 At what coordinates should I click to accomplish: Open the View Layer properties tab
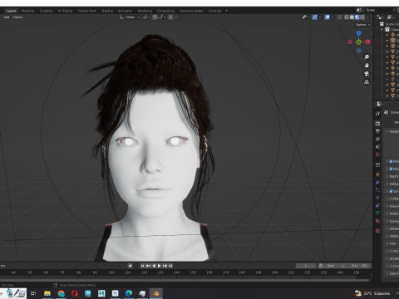tap(377, 139)
